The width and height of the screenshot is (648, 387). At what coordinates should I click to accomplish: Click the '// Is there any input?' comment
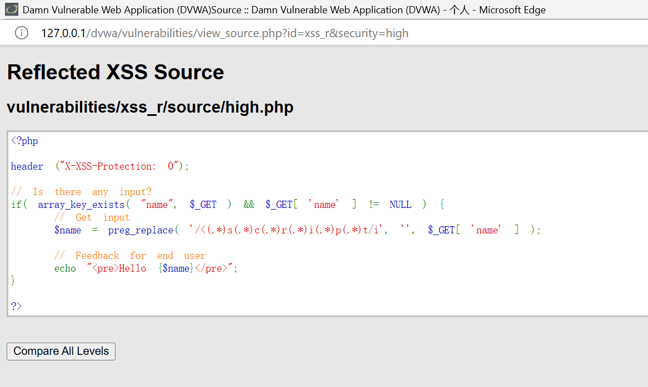pos(81,192)
